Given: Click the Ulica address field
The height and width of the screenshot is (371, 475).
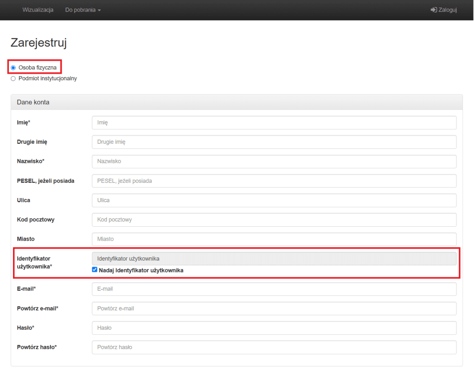Looking at the screenshot, I should coord(274,200).
